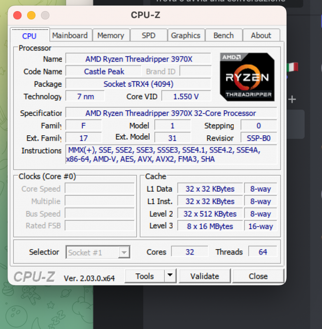Click the Socket sTRX4 (4094) package value

[138, 84]
